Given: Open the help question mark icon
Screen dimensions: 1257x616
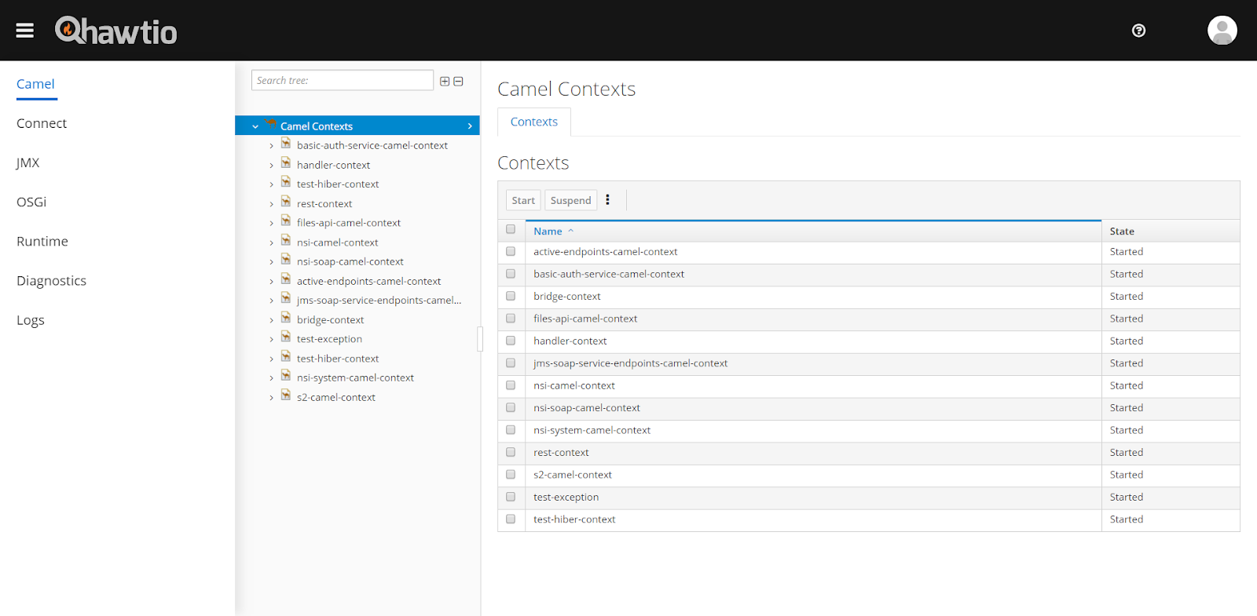Looking at the screenshot, I should (x=1138, y=31).
